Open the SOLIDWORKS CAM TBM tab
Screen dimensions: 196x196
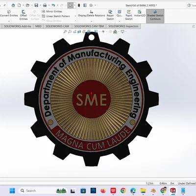(89, 26)
